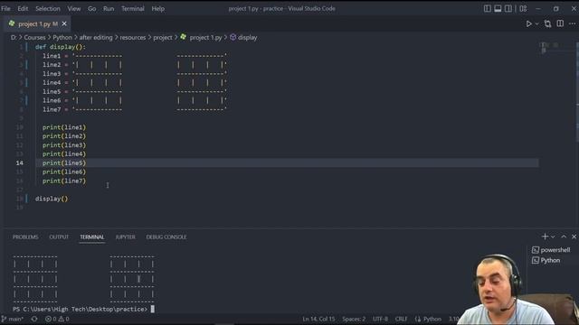Click the synchronize changes icon
The height and width of the screenshot is (325, 579).
coord(34,319)
